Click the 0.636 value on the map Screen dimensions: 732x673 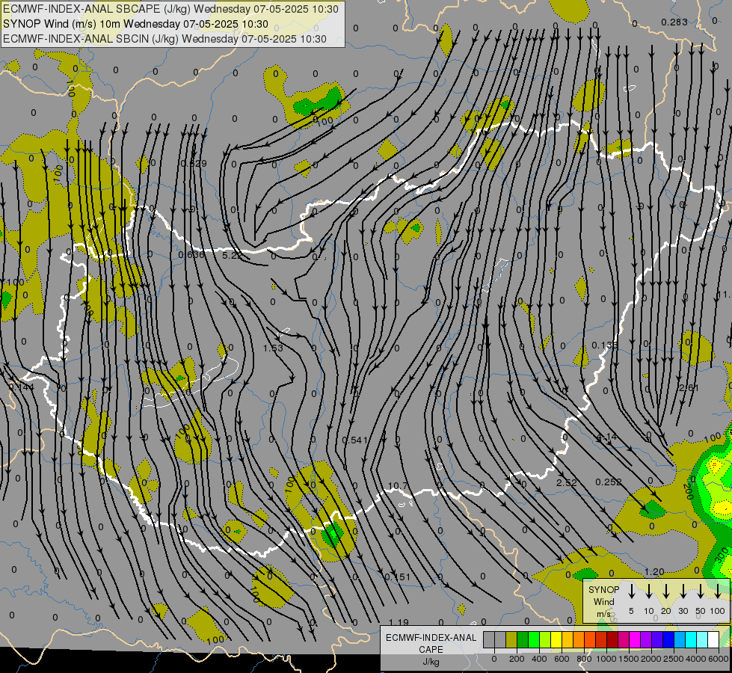tap(191, 254)
